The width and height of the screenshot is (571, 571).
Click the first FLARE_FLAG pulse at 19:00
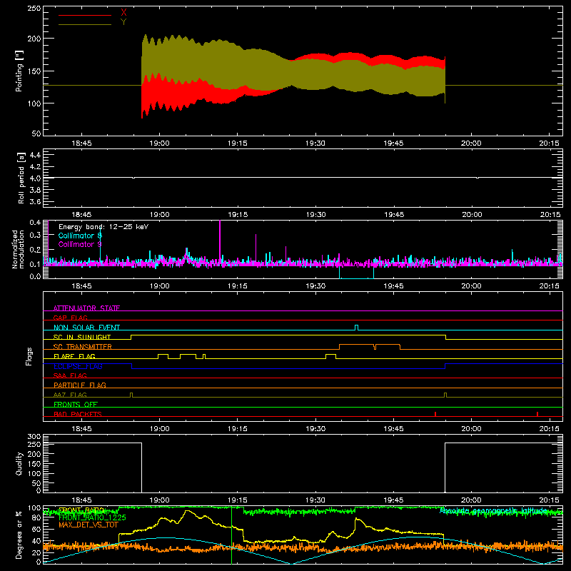tap(163, 356)
